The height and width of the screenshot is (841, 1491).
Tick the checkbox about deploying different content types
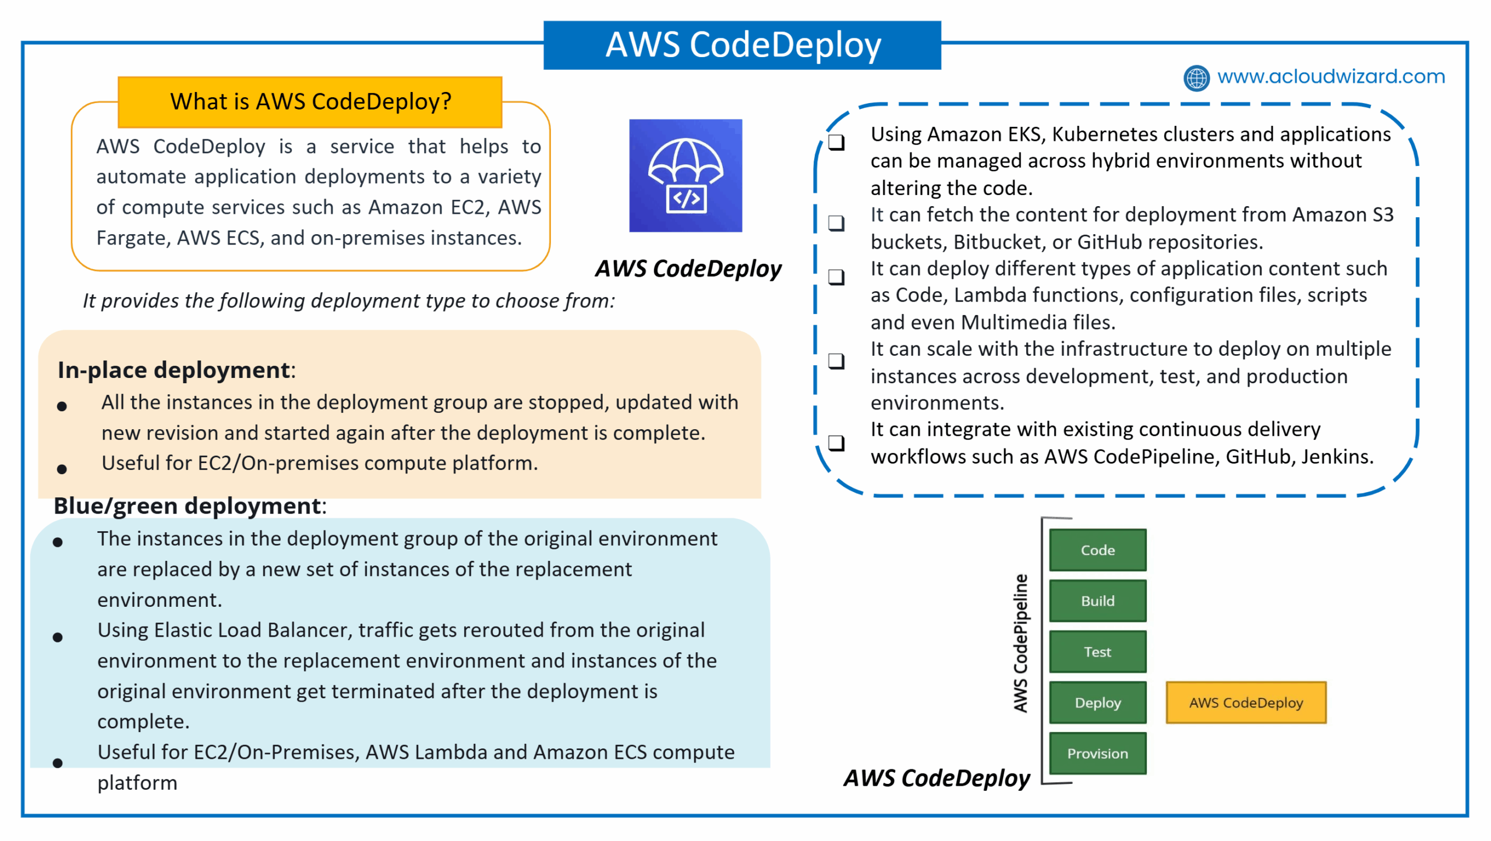tap(836, 277)
